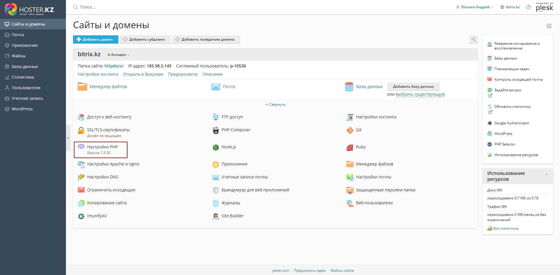The height and width of the screenshot is (275, 560).
Task: Open the SSL/TLS certificates lock icon
Action: 81,130
